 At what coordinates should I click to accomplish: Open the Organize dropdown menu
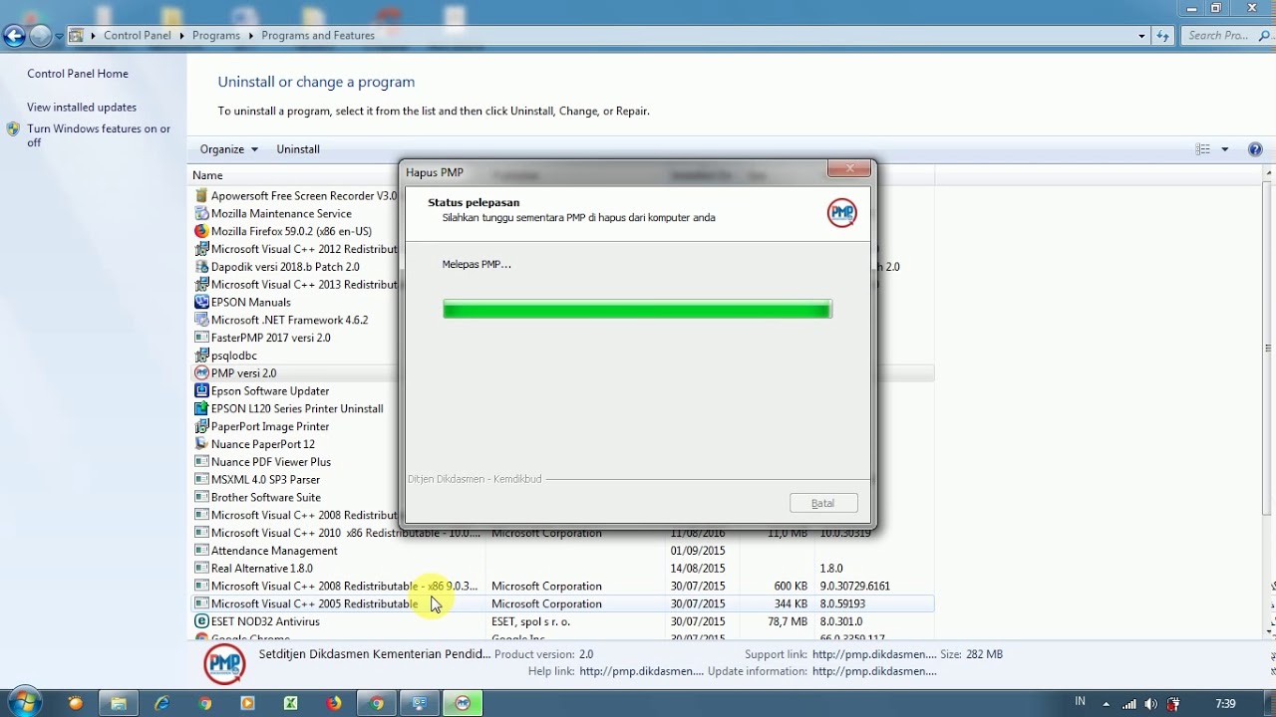(x=228, y=149)
